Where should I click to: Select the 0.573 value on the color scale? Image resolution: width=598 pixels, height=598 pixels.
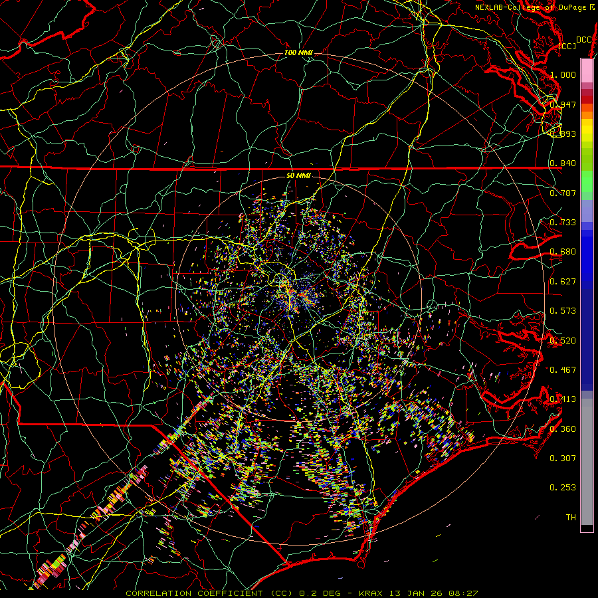pos(563,310)
